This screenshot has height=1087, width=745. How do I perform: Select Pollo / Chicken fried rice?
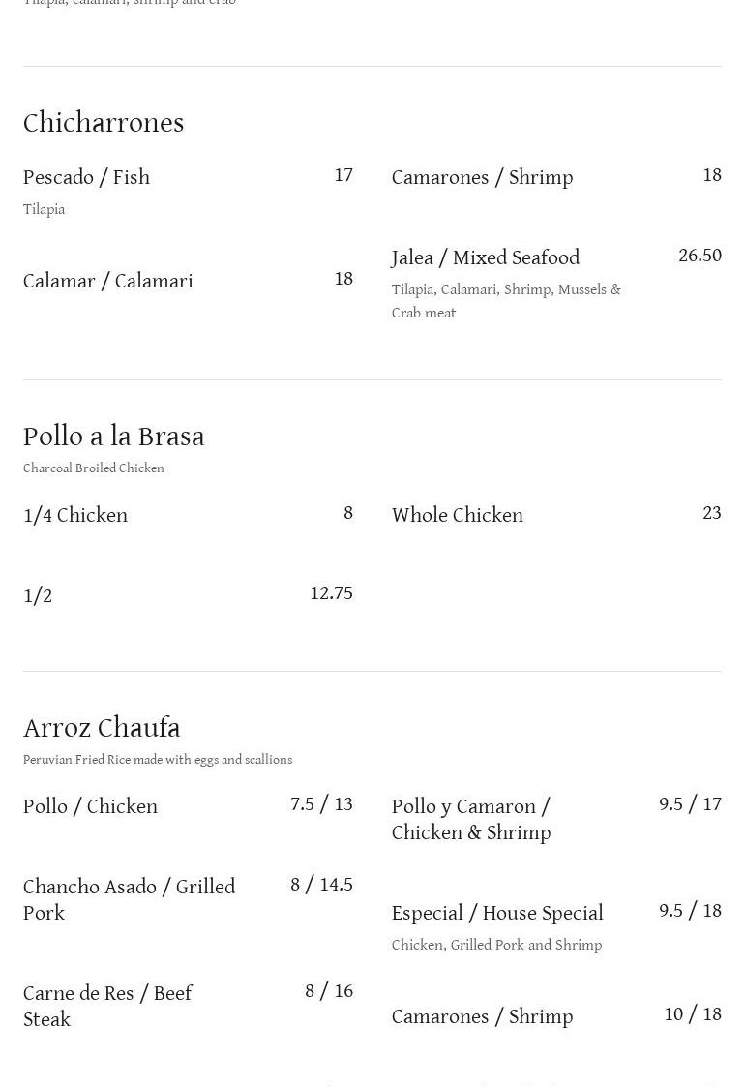coord(90,807)
